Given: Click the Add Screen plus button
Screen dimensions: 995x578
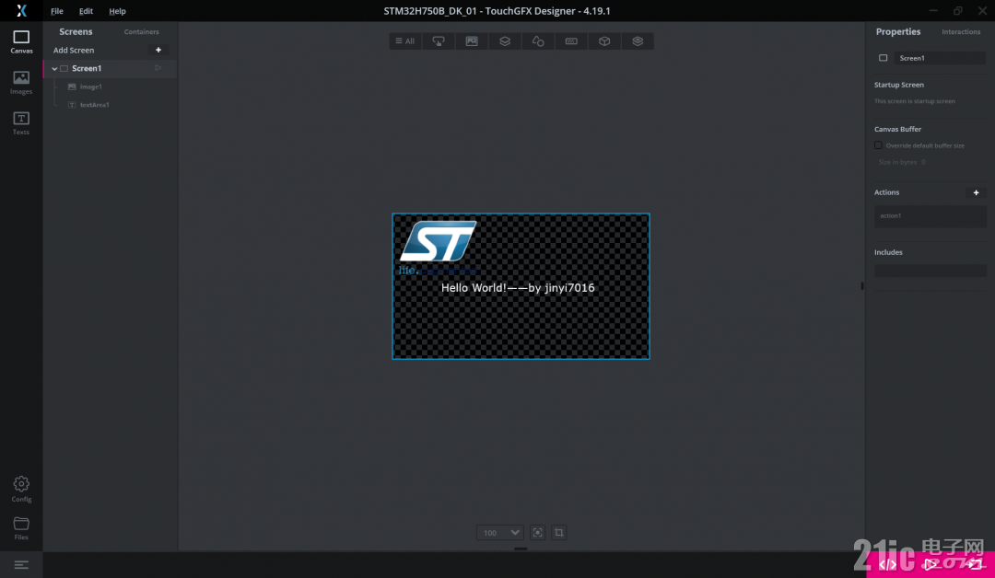Looking at the screenshot, I should tap(158, 50).
